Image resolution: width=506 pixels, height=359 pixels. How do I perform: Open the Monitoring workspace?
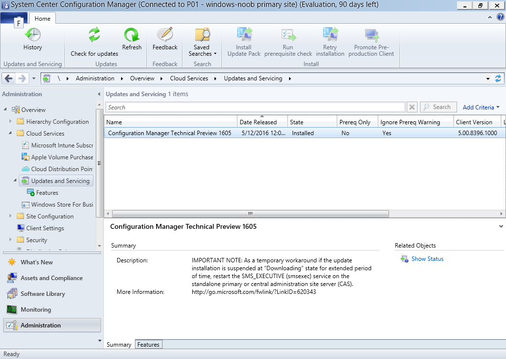[51, 309]
